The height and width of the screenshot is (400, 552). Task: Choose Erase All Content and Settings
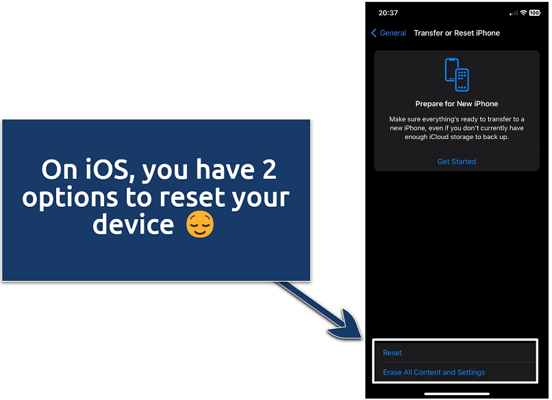(434, 372)
